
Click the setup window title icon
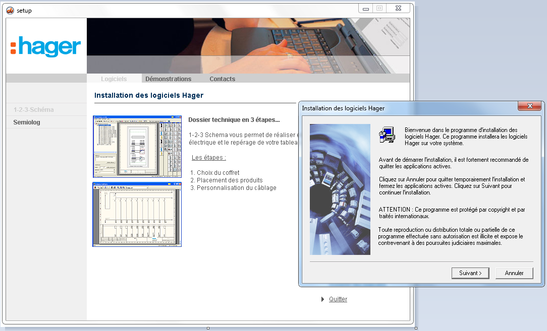(10, 11)
